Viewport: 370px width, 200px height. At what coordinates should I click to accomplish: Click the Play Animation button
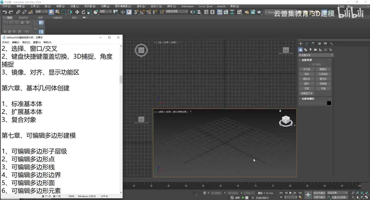tap(291, 193)
